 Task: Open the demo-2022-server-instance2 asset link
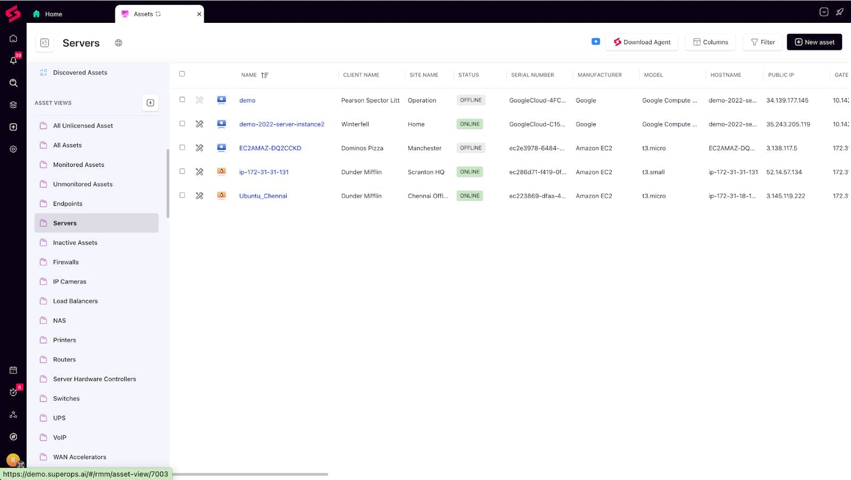coord(282,124)
